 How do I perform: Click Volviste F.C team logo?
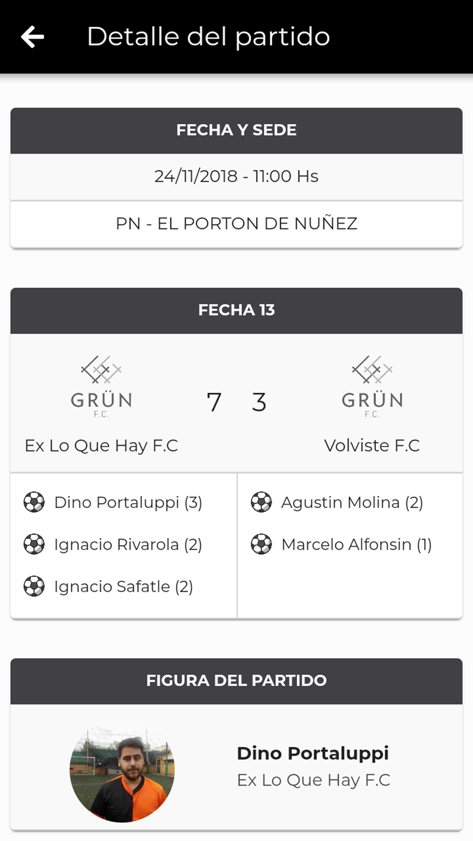[x=372, y=386]
